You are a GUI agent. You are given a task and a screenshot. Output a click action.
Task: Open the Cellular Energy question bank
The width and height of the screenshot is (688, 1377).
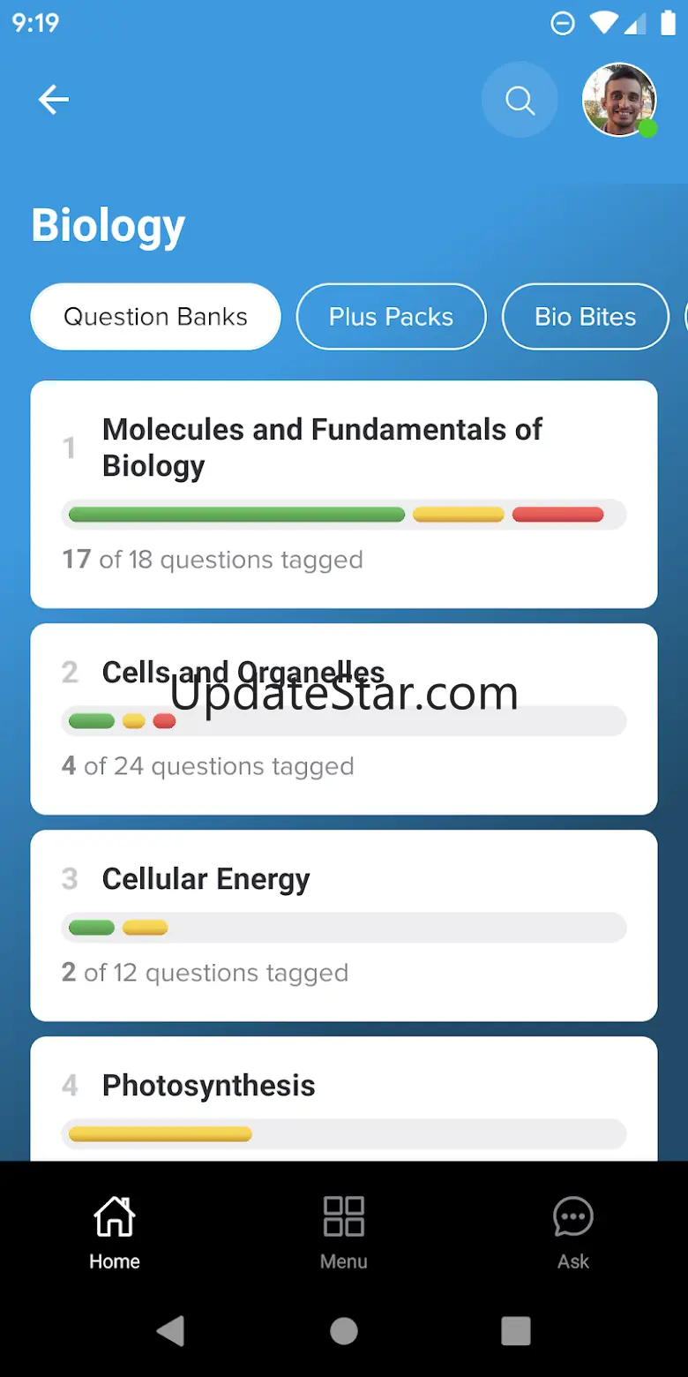pyautogui.click(x=206, y=879)
